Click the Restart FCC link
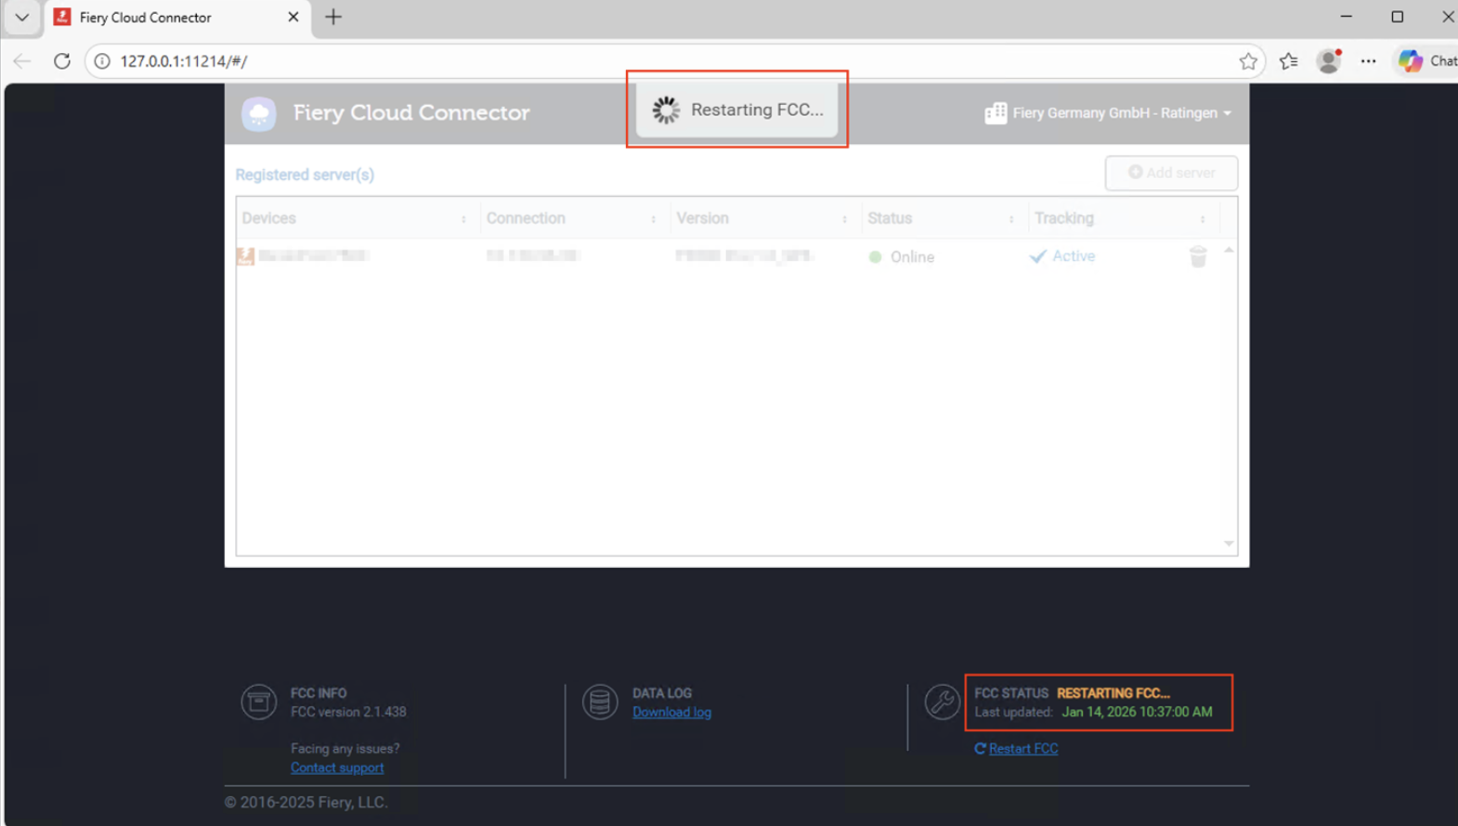1458x826 pixels. (1023, 749)
